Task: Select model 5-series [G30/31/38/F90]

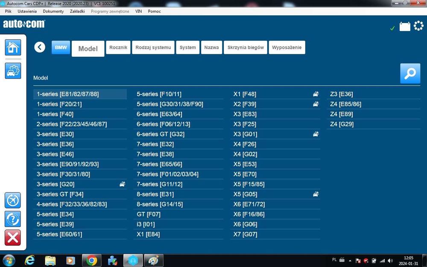Action: (178, 104)
